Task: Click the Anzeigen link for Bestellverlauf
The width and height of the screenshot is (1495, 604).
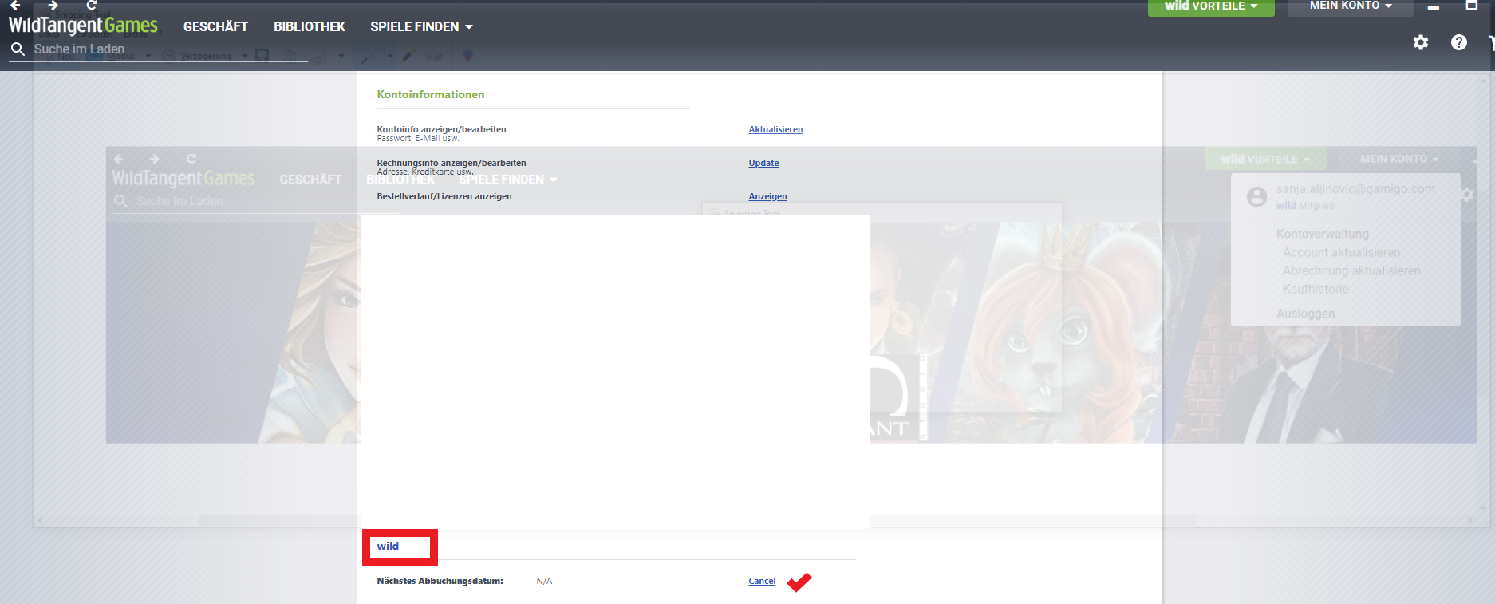Action: click(x=767, y=196)
